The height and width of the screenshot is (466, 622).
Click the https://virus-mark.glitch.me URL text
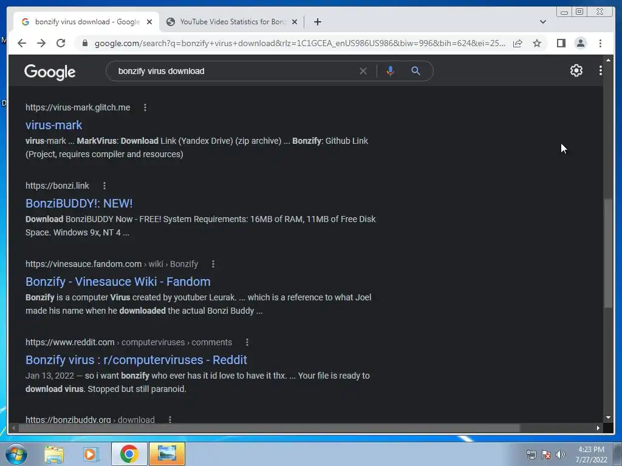coord(78,107)
